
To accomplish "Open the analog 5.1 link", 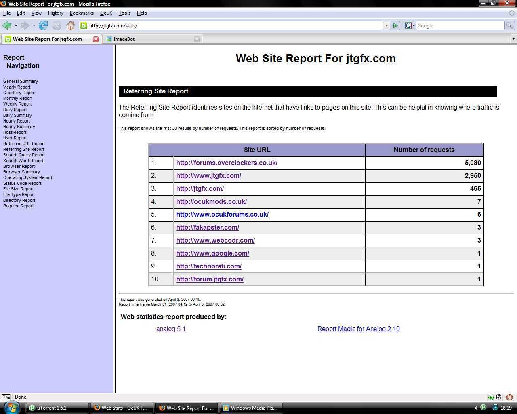I will [x=171, y=329].
